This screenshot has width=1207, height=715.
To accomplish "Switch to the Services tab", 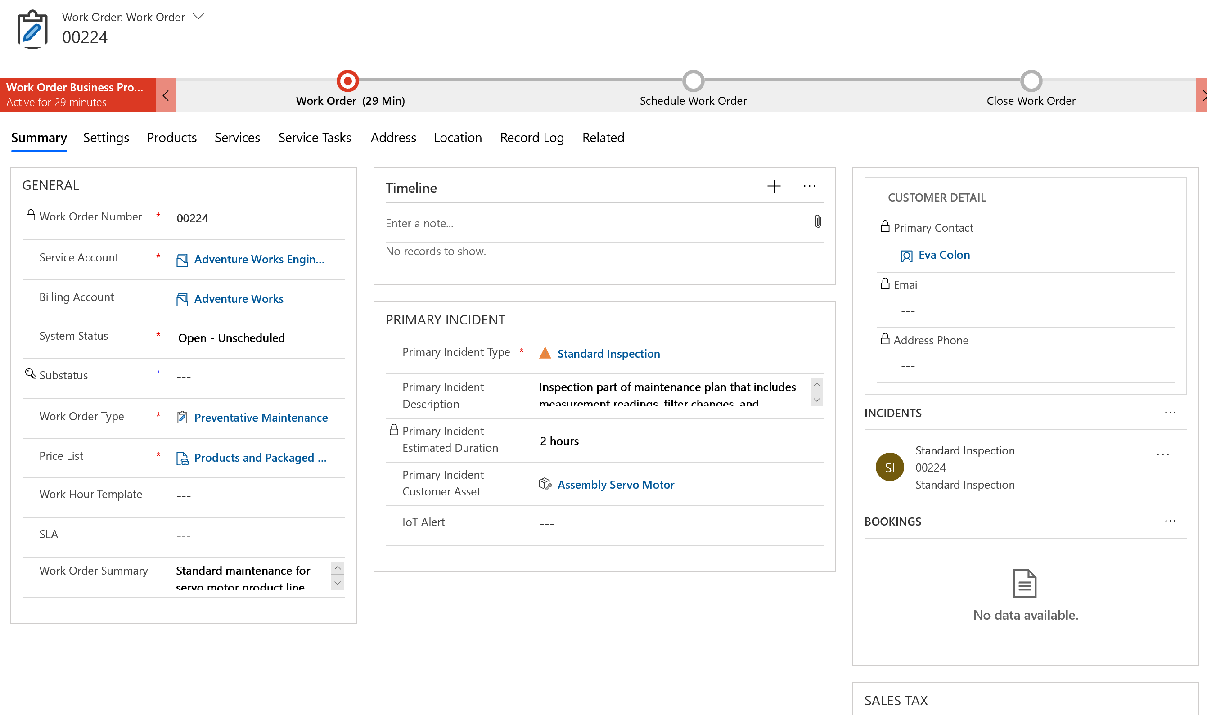I will pos(238,137).
